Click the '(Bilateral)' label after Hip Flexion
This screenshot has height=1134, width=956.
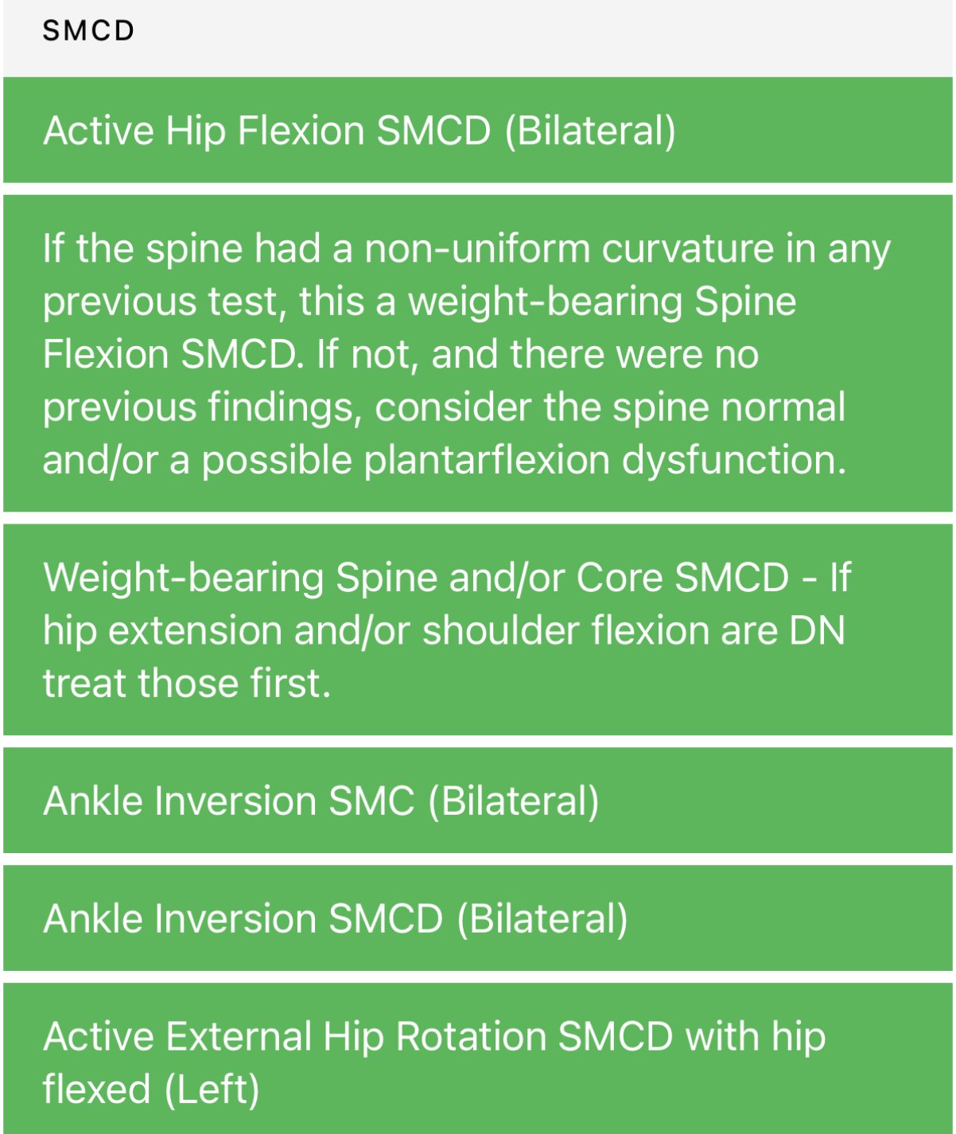(x=590, y=131)
